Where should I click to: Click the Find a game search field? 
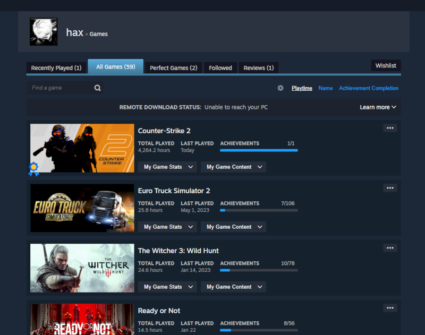coord(59,88)
